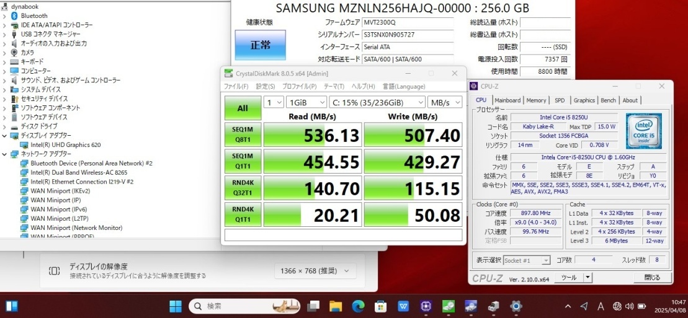Expand the IDE ATA/ATAPI コントローラー node

tap(4, 25)
